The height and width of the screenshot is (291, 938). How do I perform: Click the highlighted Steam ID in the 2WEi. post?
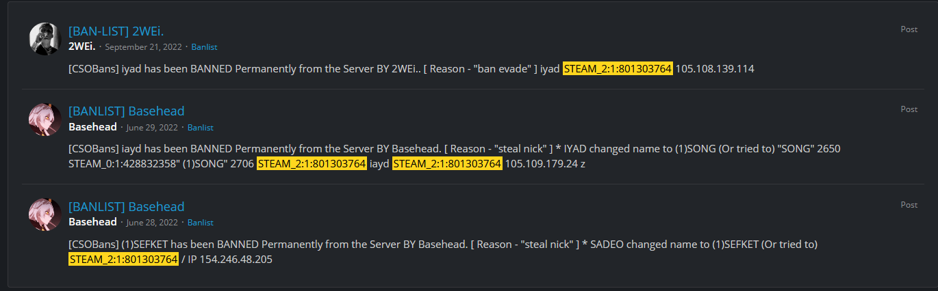tap(618, 68)
